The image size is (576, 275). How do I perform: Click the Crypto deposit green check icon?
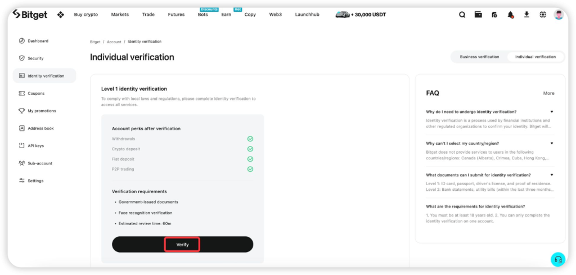pos(250,149)
